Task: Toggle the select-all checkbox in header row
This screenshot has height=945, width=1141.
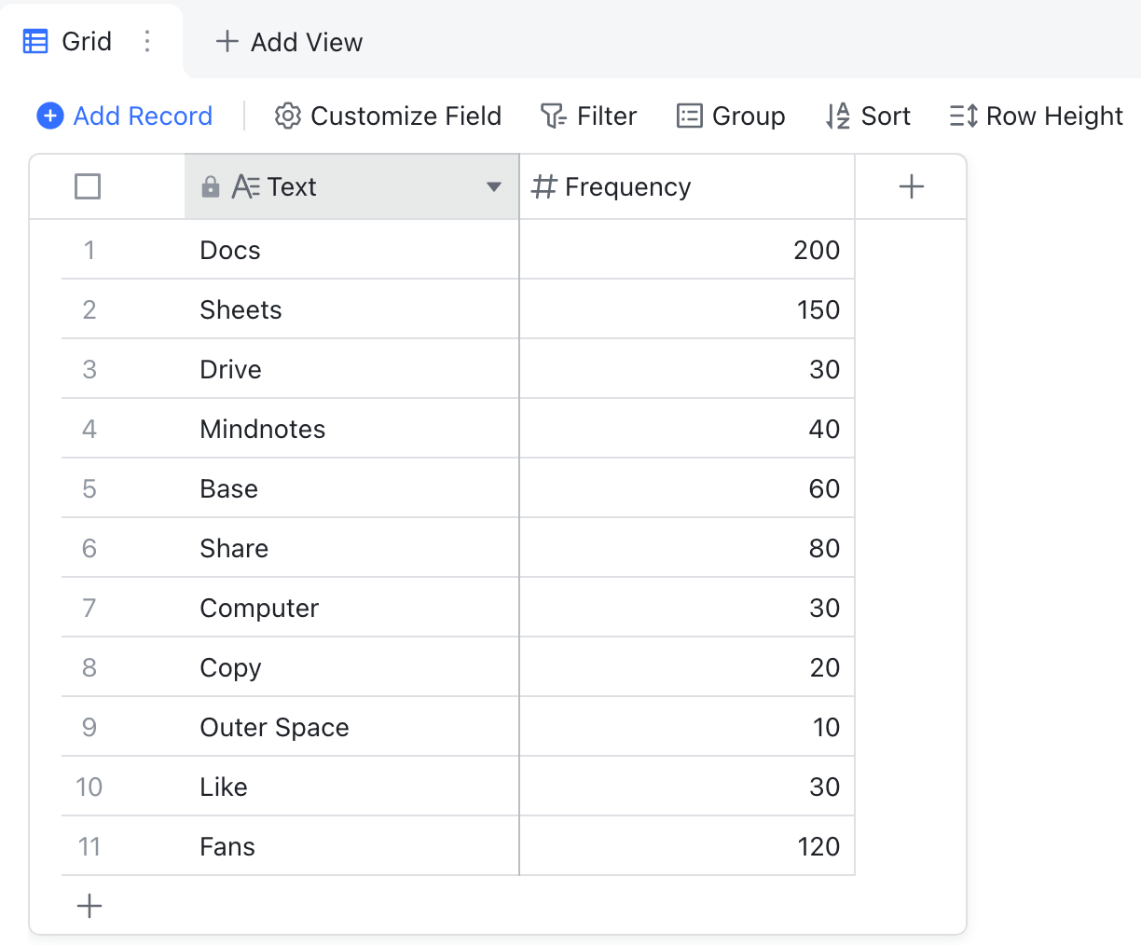Action: (x=87, y=186)
